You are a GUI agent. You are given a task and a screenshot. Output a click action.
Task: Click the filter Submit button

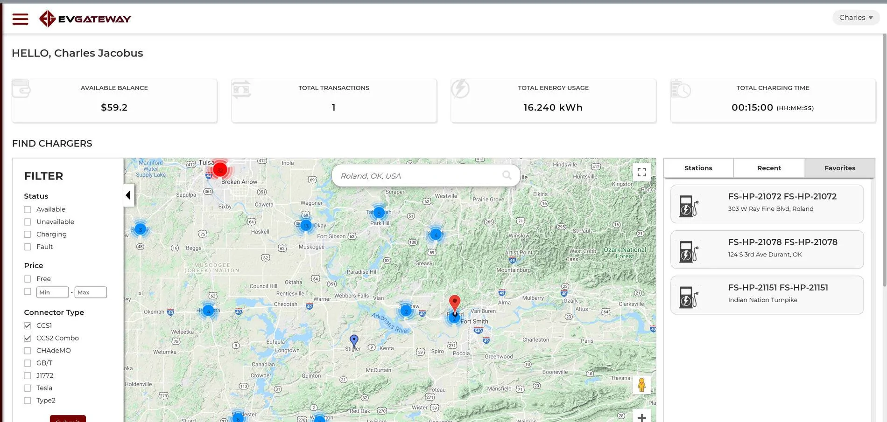pyautogui.click(x=68, y=418)
